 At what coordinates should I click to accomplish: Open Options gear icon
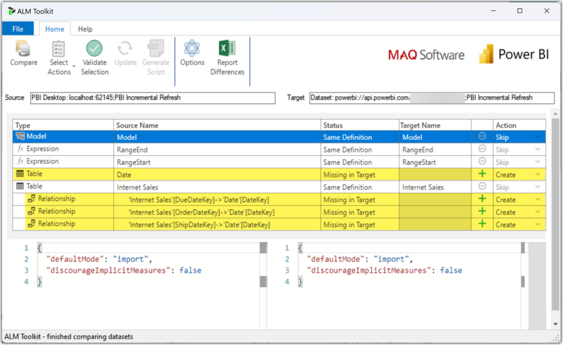192,48
